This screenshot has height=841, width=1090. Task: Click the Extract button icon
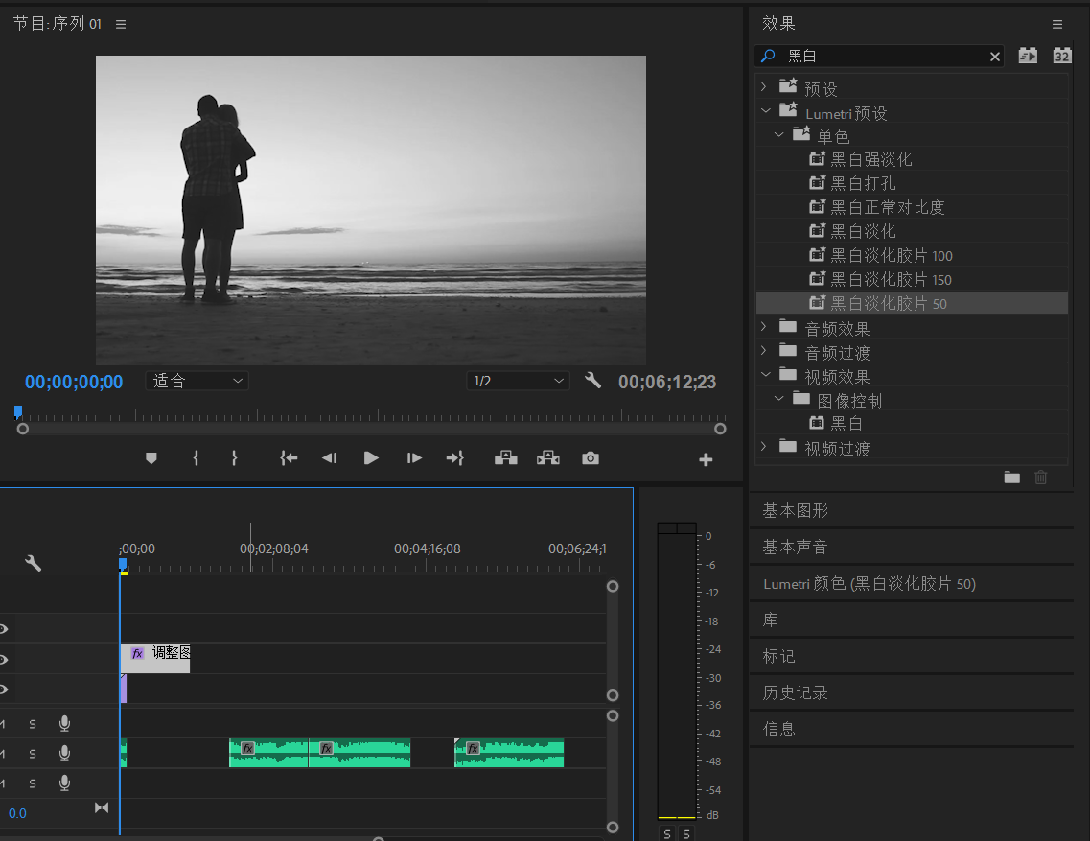[x=547, y=458]
